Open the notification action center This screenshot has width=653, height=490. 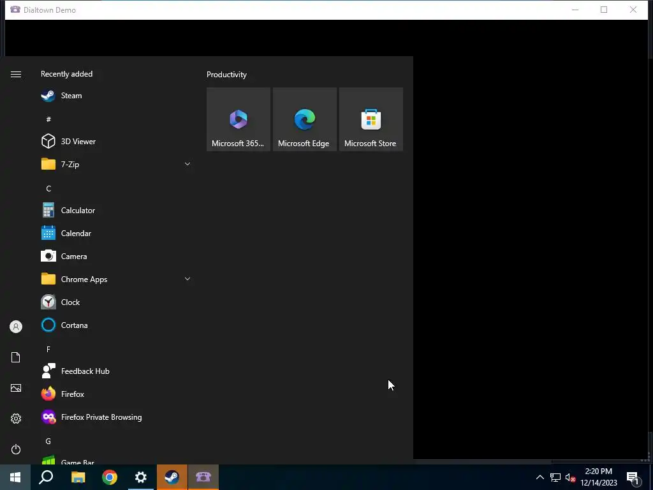[x=633, y=478]
